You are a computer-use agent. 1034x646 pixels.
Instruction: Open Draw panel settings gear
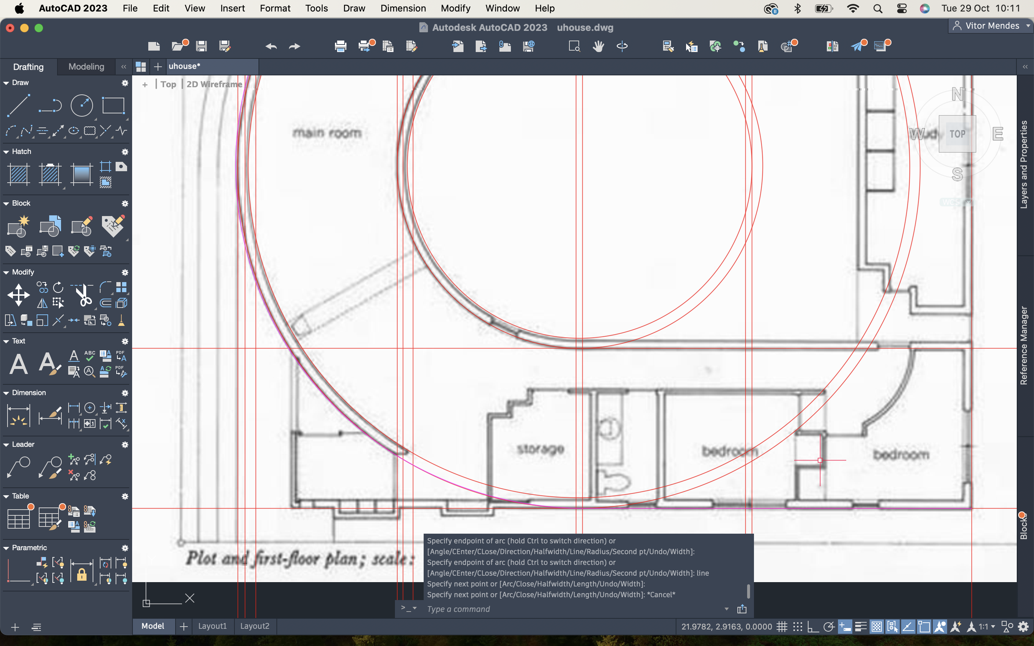click(x=125, y=83)
